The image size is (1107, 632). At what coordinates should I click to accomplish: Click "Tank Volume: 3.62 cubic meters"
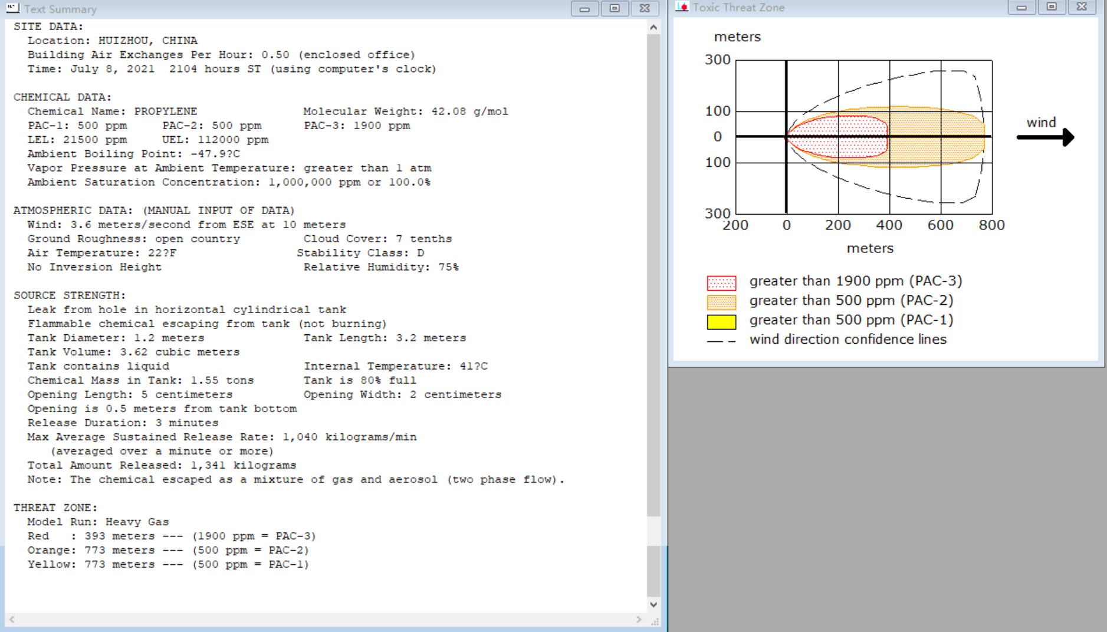click(x=133, y=352)
